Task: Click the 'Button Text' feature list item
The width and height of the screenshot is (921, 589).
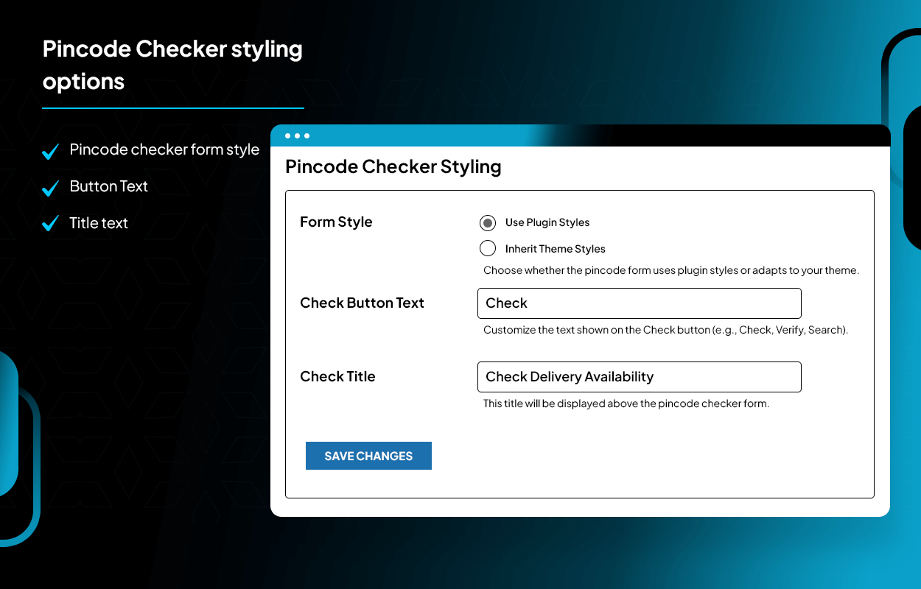Action: [x=109, y=186]
